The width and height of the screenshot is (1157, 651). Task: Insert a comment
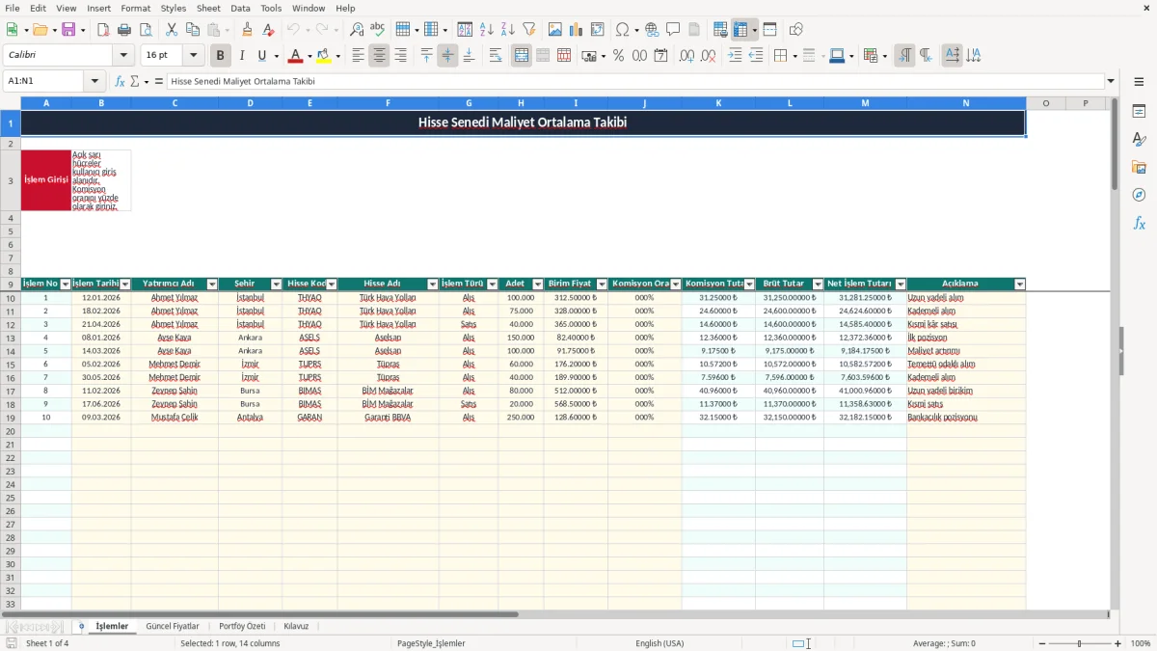tap(673, 30)
